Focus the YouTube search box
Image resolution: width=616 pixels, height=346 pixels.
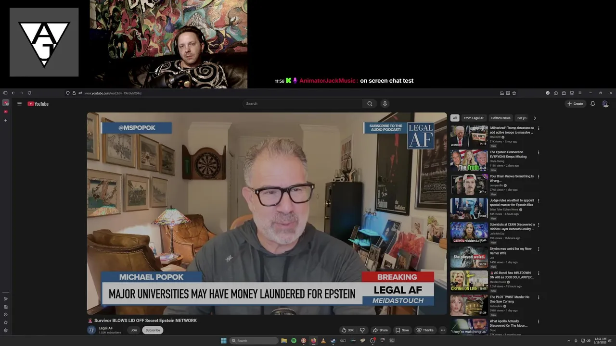[x=303, y=104]
